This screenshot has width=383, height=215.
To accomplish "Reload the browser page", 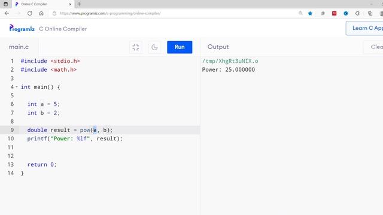I will [30, 13].
